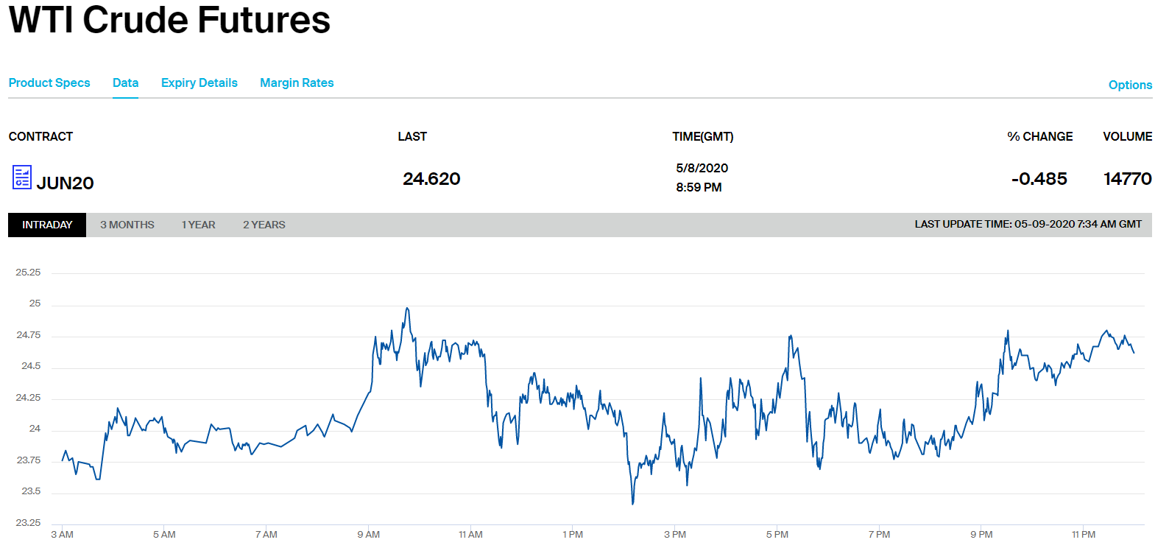Click the date 5/8/2020

702,169
